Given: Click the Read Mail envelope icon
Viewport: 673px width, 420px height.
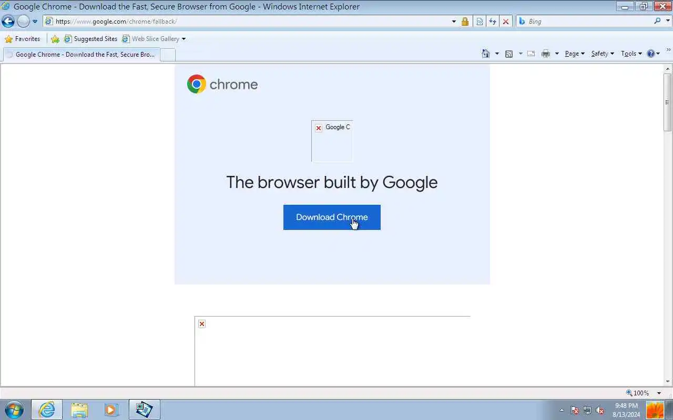Looking at the screenshot, I should click(531, 54).
